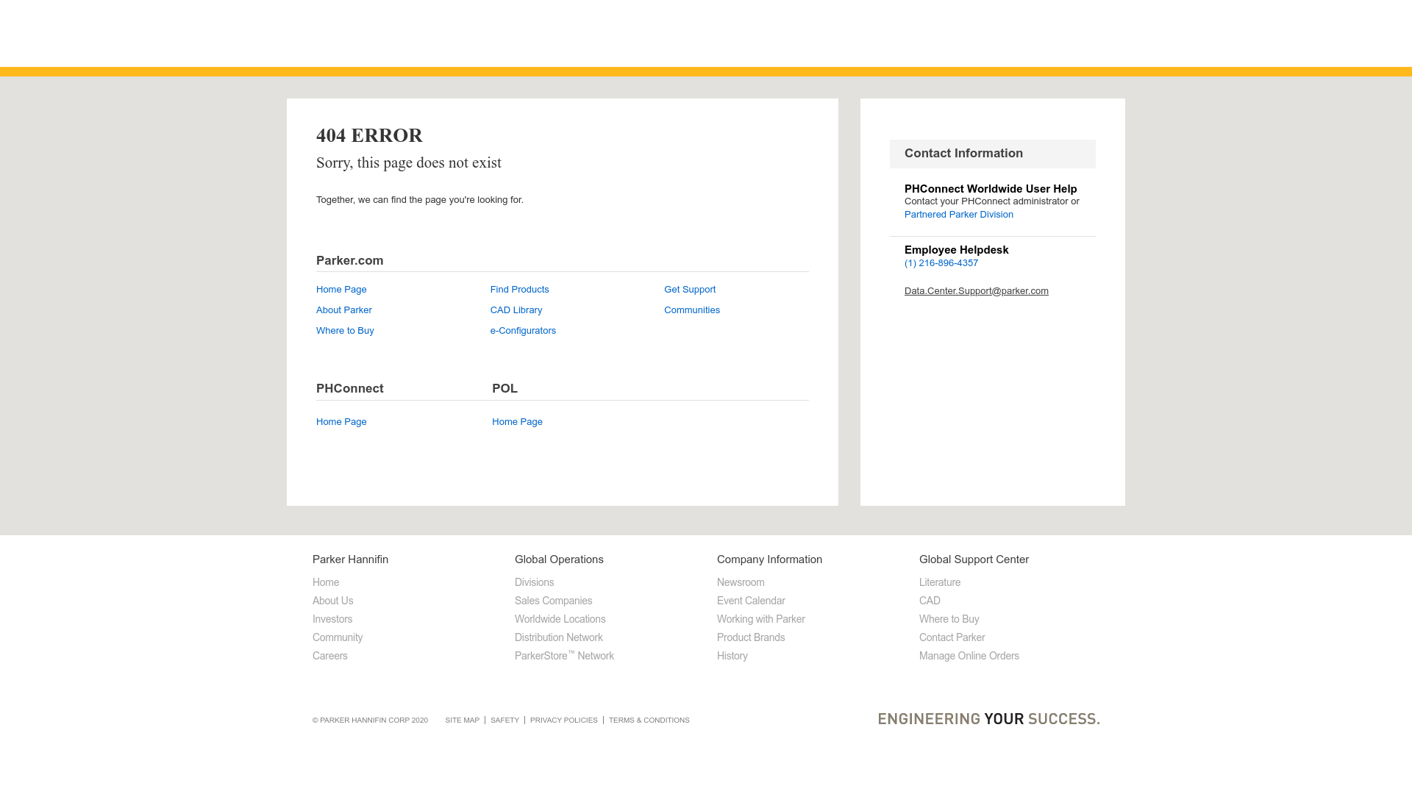Select 'Sorry, this page does not exist' text
The width and height of the screenshot is (1412, 794).
(x=409, y=163)
